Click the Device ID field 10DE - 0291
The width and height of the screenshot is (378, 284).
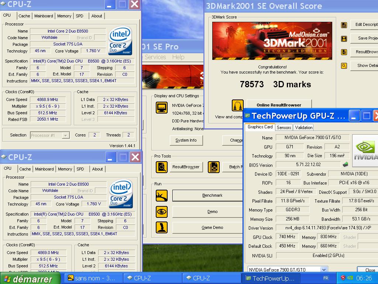[288, 174]
